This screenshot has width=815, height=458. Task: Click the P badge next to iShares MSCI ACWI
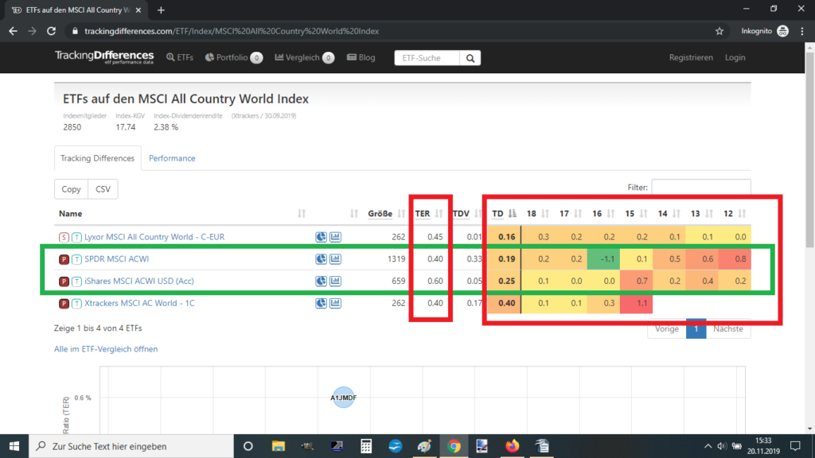[x=64, y=281]
